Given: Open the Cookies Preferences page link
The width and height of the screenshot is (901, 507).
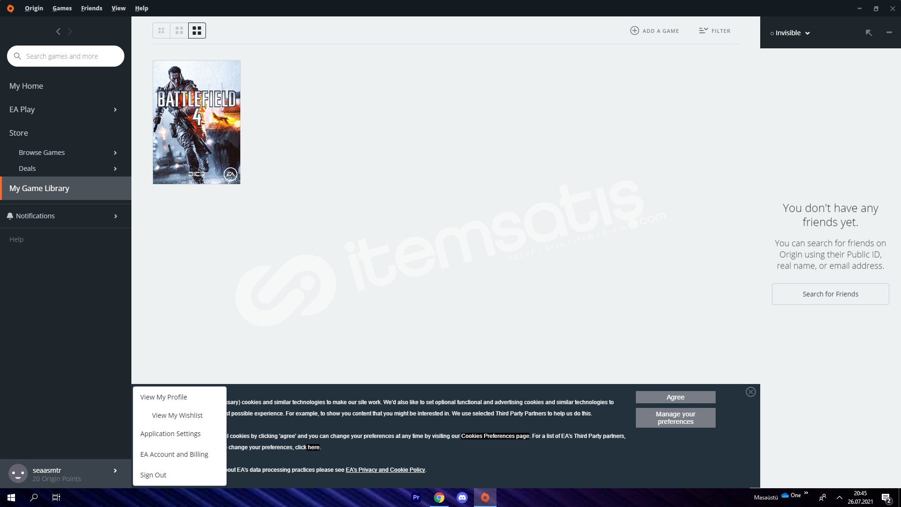Looking at the screenshot, I should (x=496, y=436).
